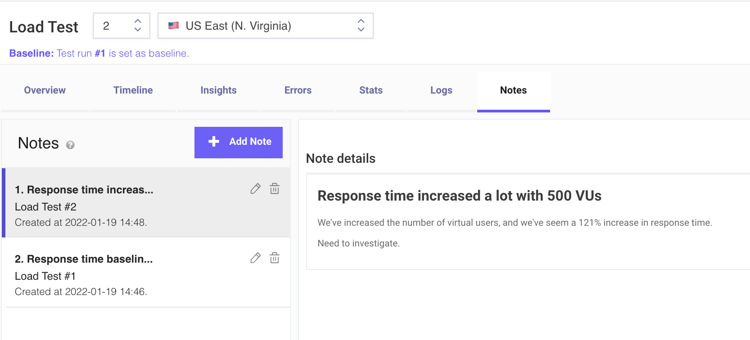The image size is (750, 340).
Task: Delete the Response time baseline note
Action: [275, 258]
